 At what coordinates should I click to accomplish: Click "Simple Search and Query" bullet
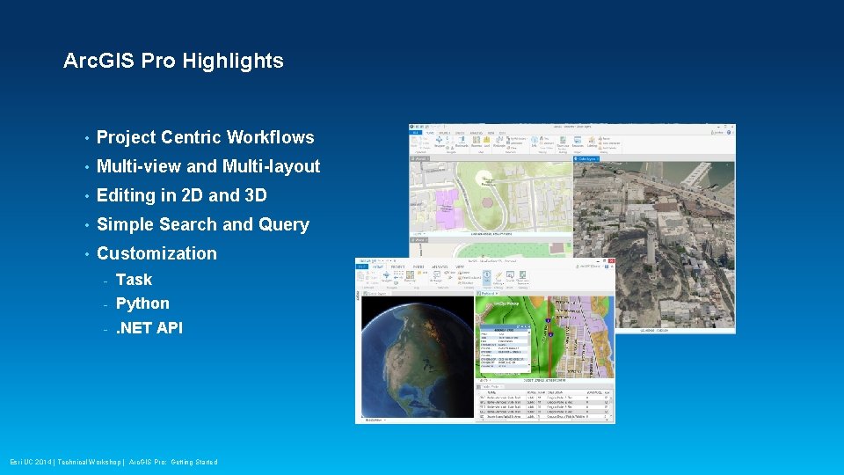[x=203, y=224]
